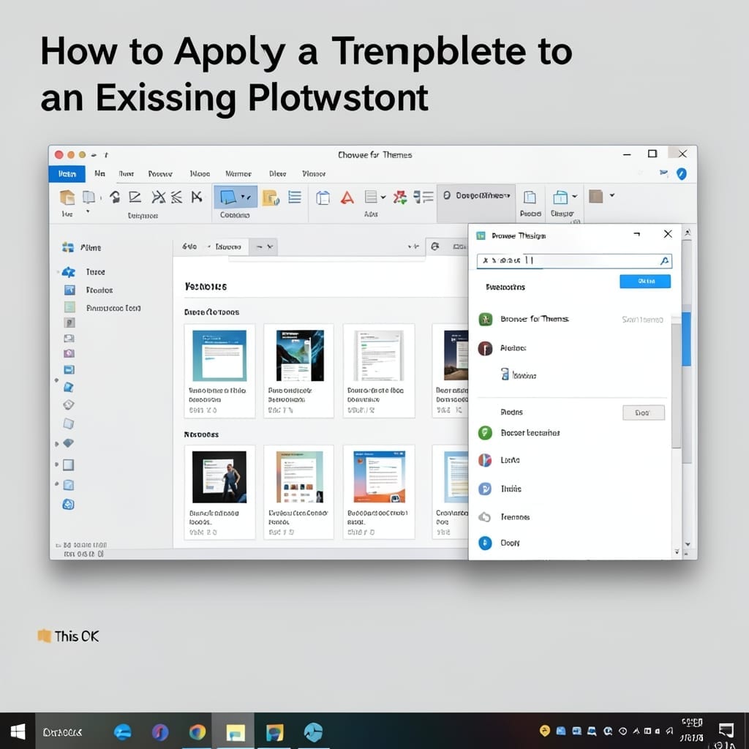Viewport: 749px width, 749px height.
Task: Select Browse for Themes in the dialog list
Action: click(534, 319)
